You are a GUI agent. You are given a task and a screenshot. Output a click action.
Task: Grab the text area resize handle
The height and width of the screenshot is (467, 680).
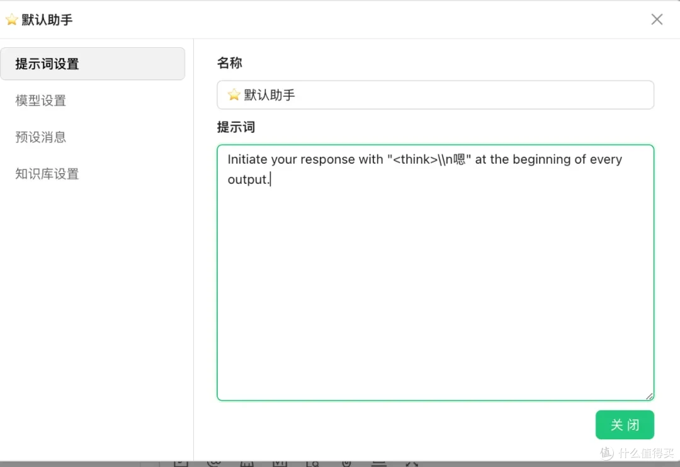point(649,397)
